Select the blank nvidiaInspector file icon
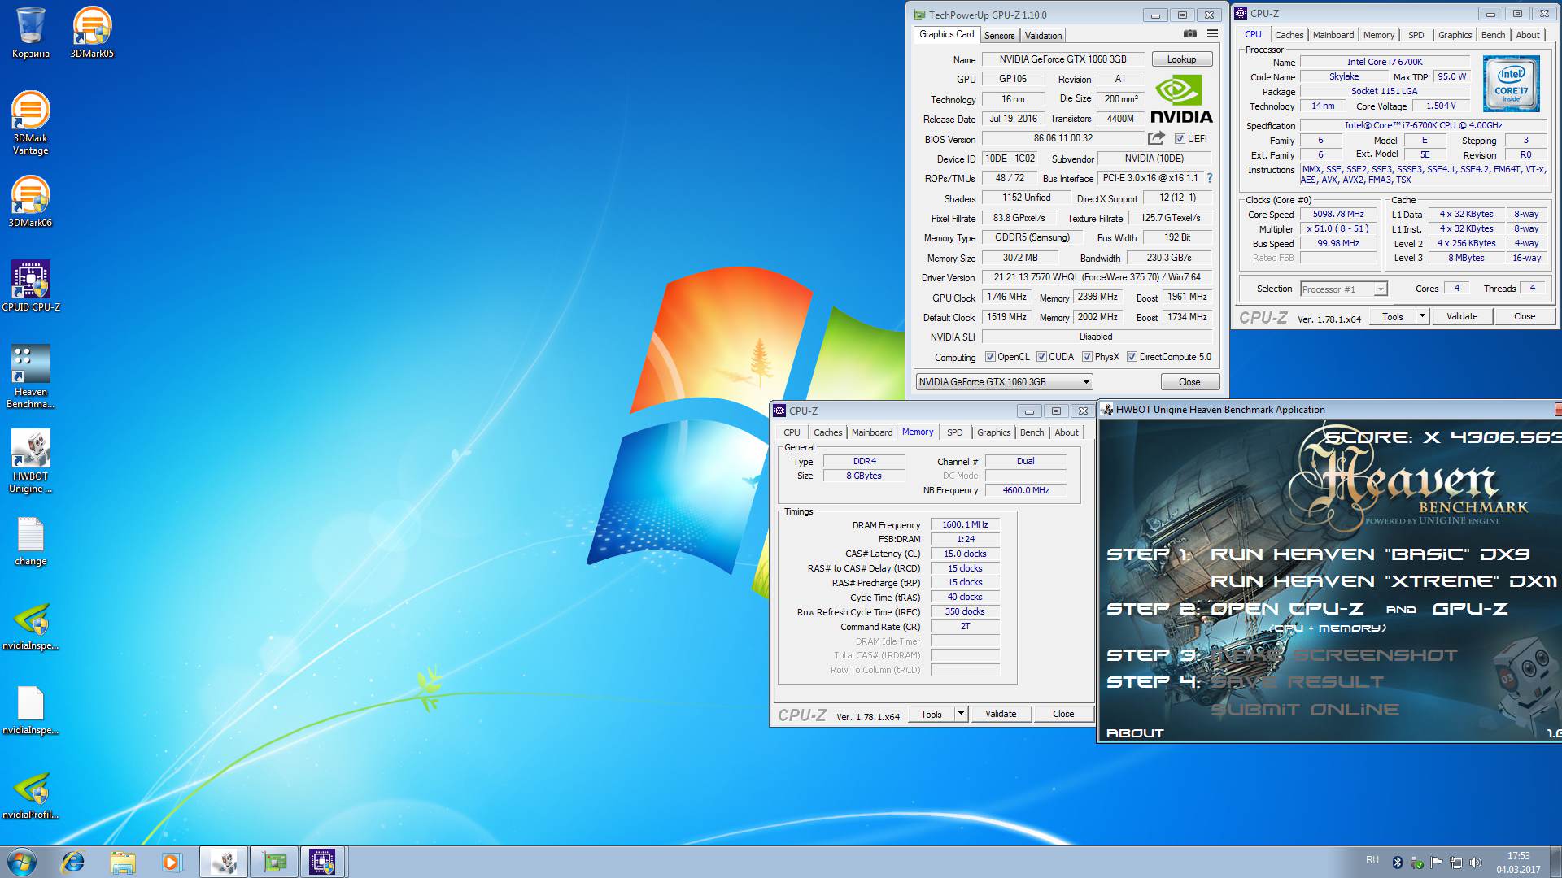 click(x=31, y=711)
